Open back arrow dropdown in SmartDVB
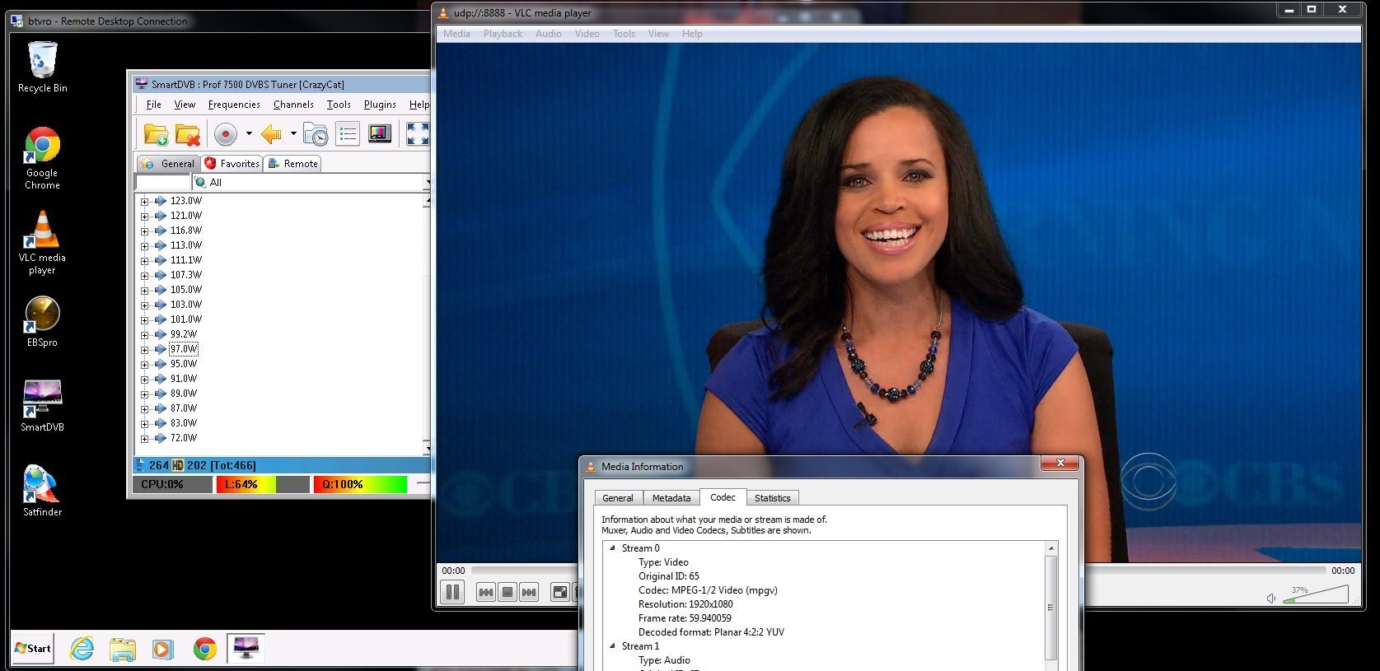The height and width of the screenshot is (671, 1380). [293, 134]
